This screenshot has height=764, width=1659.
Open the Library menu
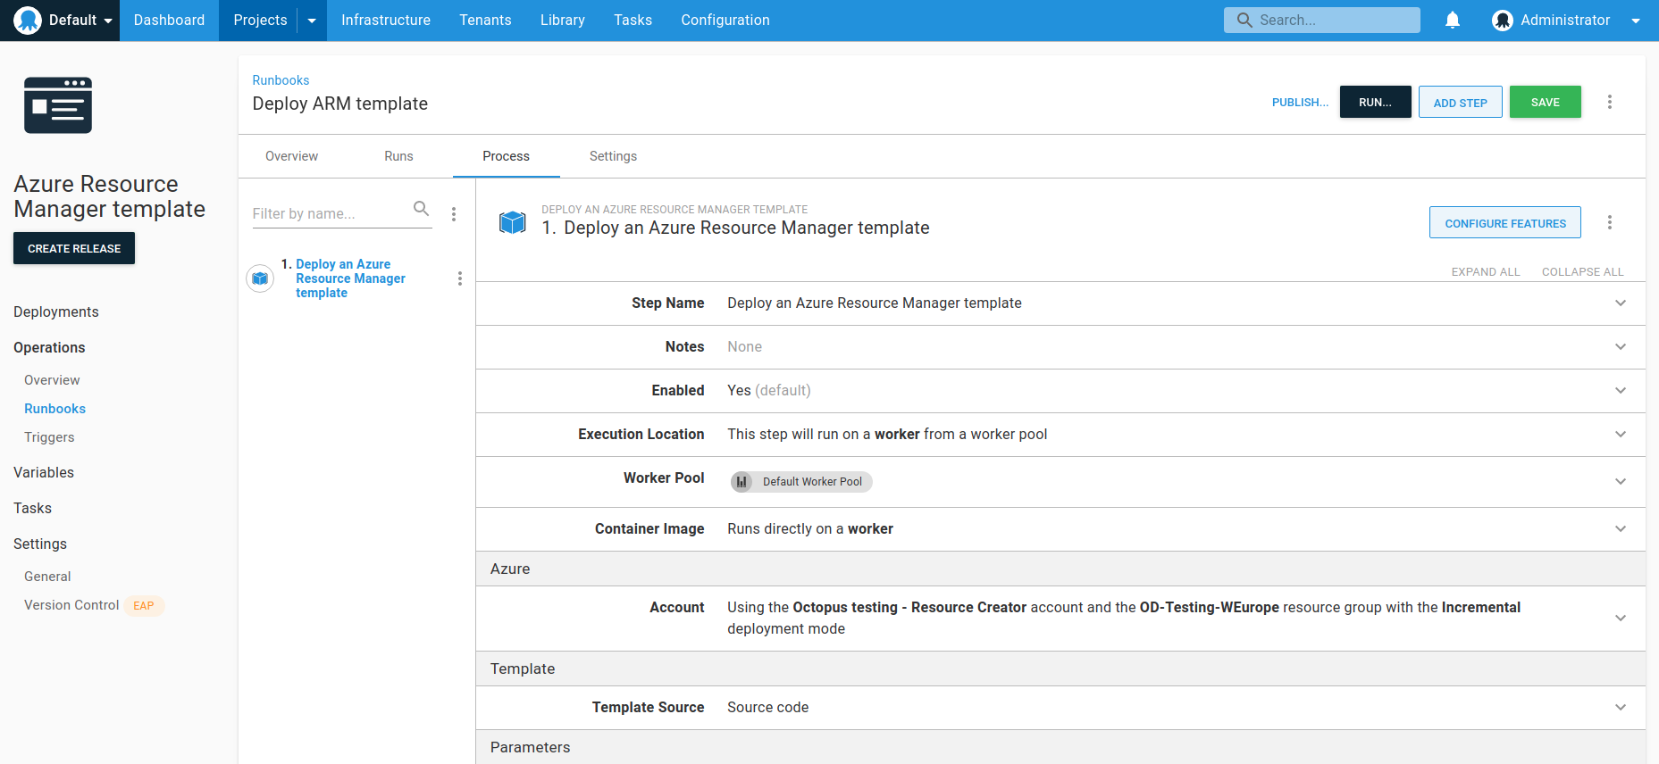tap(563, 20)
